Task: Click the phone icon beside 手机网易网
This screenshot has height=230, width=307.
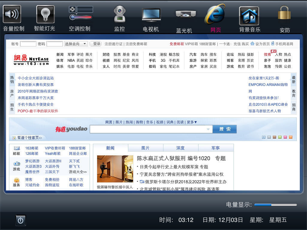Action: point(273,43)
